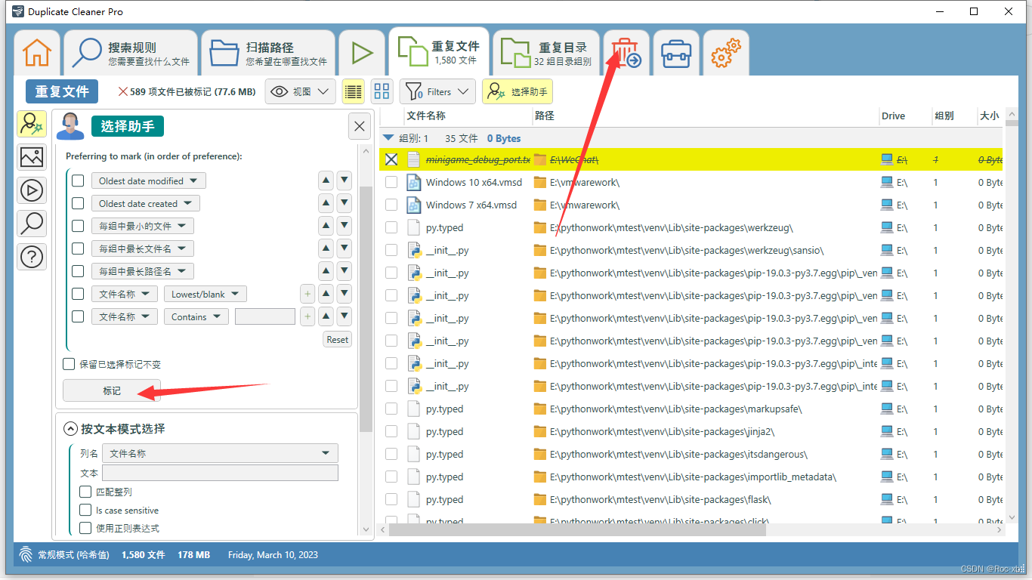Enable 每组中最长文件名 checkbox
This screenshot has width=1032, height=580.
[78, 248]
